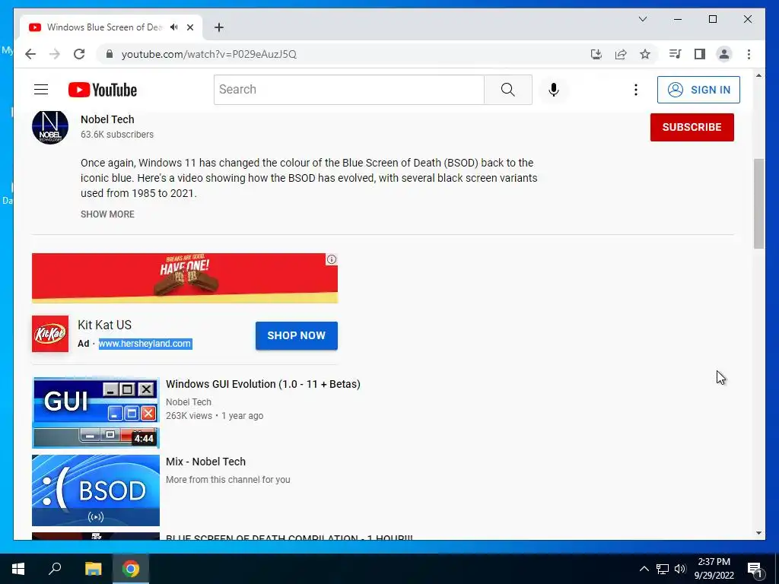
Task: Click the Kit Kat banner ad image
Action: point(184,278)
